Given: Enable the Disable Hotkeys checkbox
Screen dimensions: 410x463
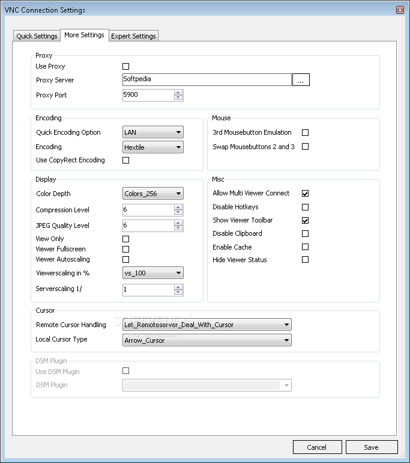Looking at the screenshot, I should (306, 207).
